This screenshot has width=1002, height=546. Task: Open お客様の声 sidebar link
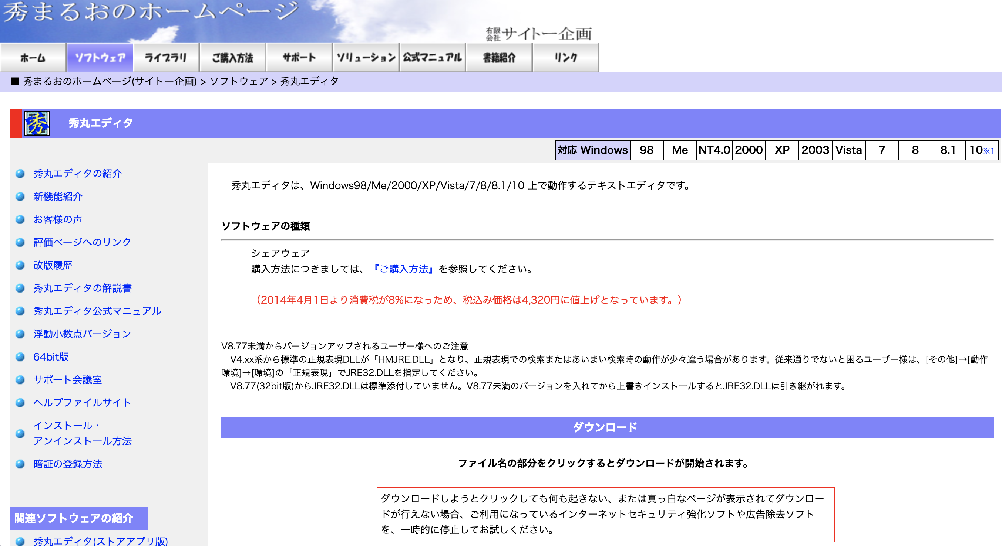[58, 219]
